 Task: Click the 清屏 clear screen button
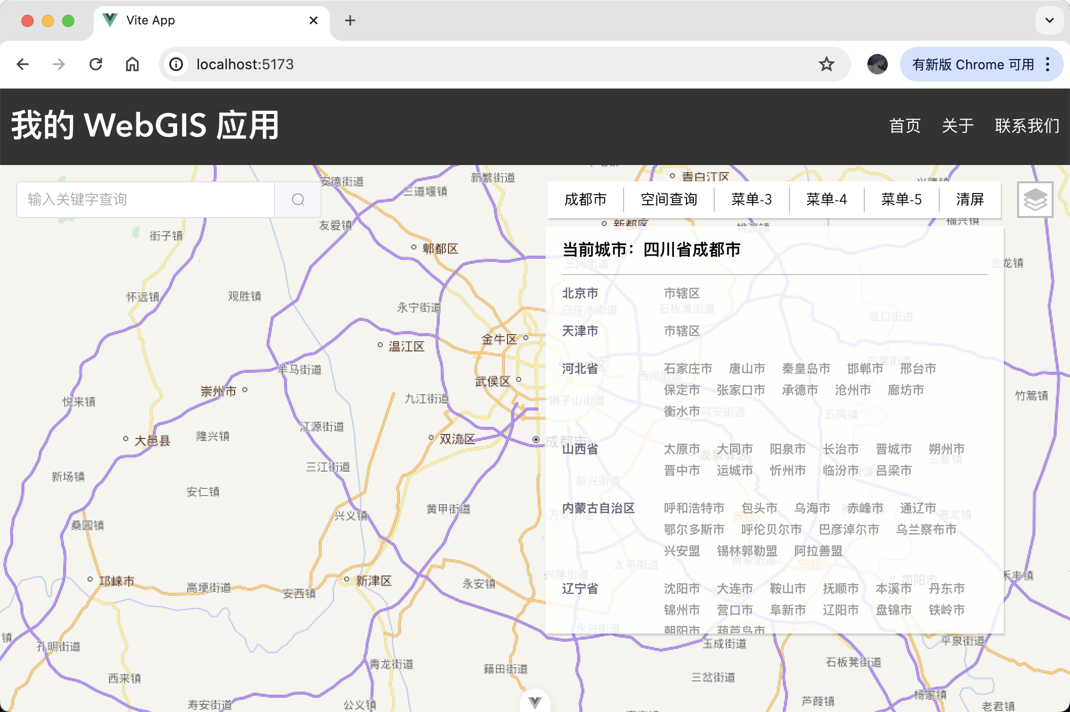tap(970, 199)
